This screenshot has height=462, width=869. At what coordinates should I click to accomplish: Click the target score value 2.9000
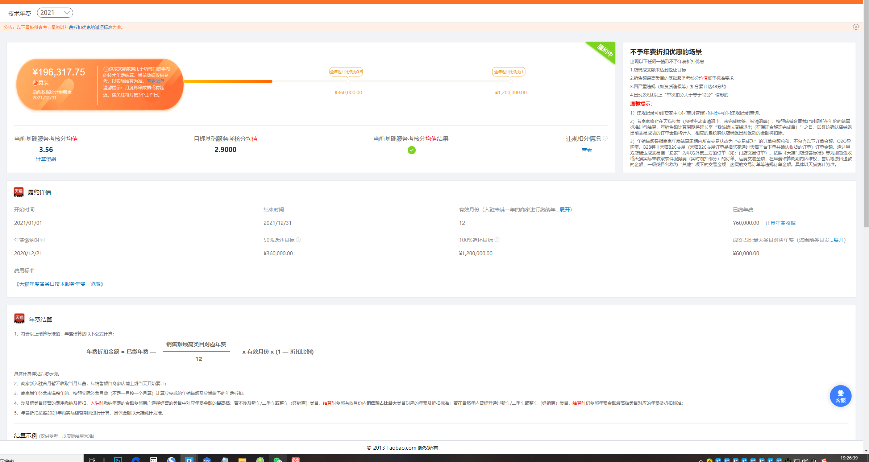click(x=225, y=149)
